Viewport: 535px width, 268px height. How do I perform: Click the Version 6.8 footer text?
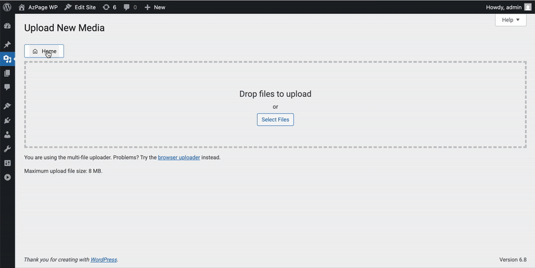(513, 259)
